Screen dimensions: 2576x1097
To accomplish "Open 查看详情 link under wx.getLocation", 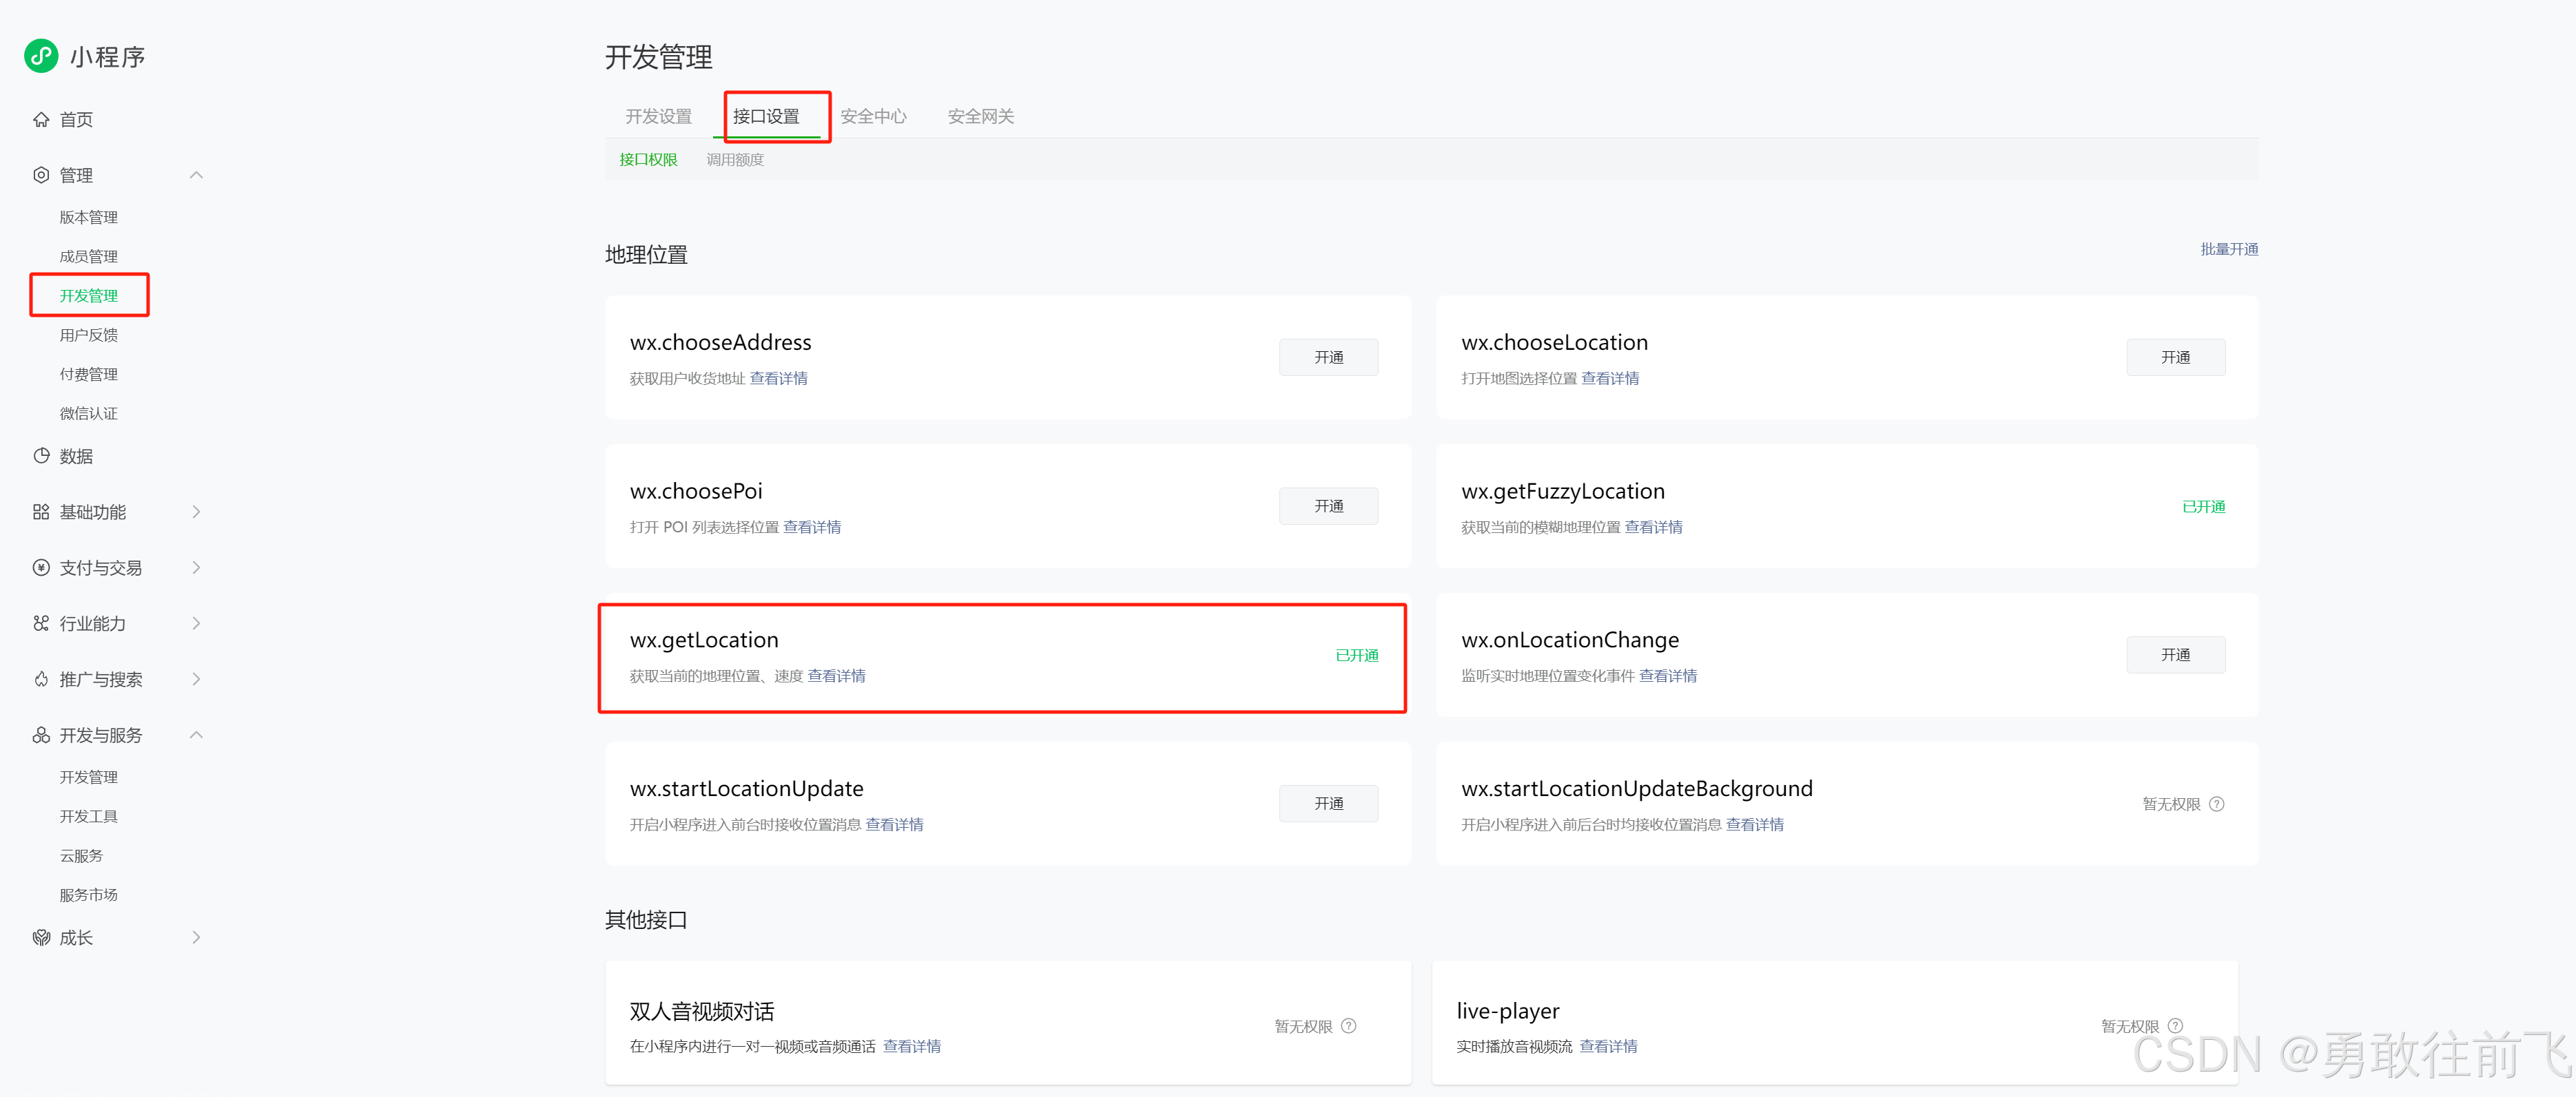I will tap(836, 676).
